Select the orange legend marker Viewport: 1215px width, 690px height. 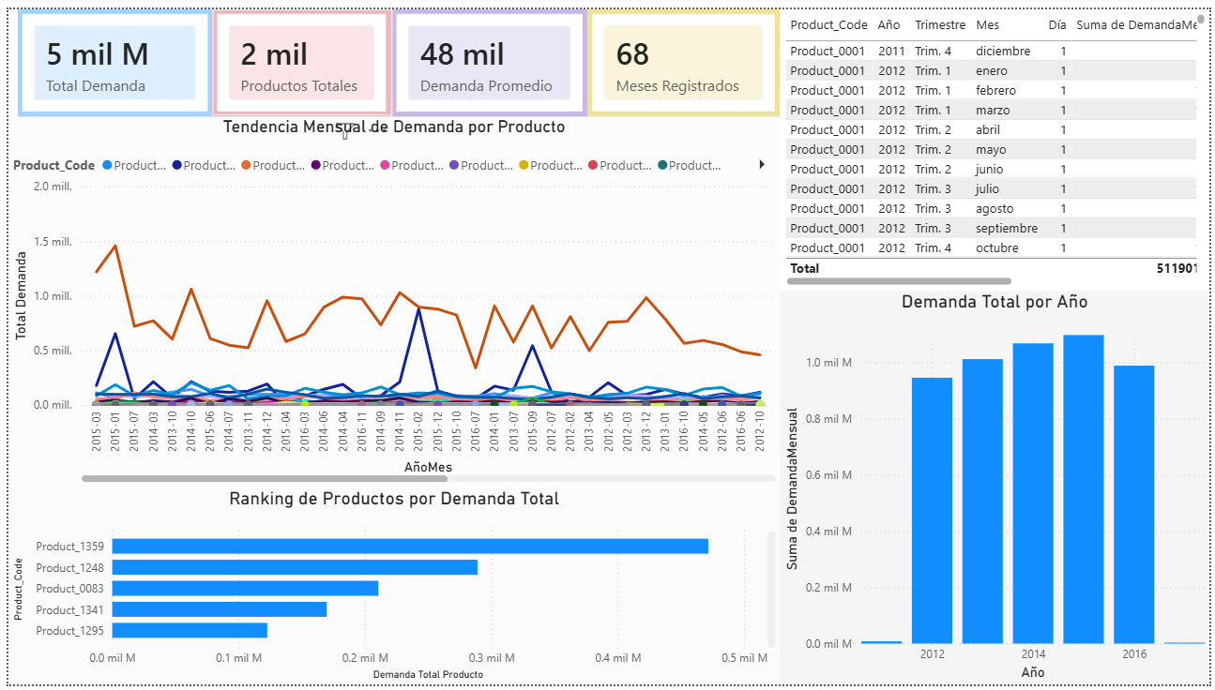246,165
